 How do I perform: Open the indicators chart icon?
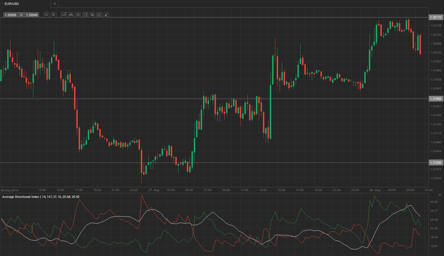[85, 15]
